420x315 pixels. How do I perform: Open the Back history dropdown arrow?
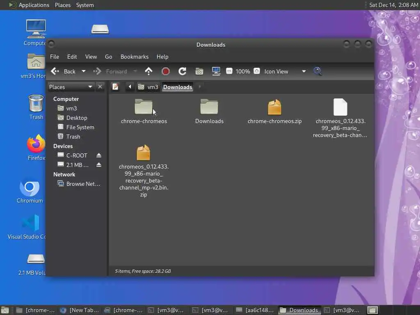[84, 71]
